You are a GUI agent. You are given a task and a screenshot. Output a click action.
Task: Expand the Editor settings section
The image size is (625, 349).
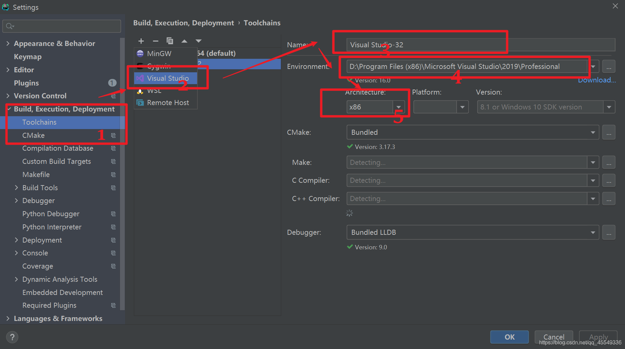[8, 70]
